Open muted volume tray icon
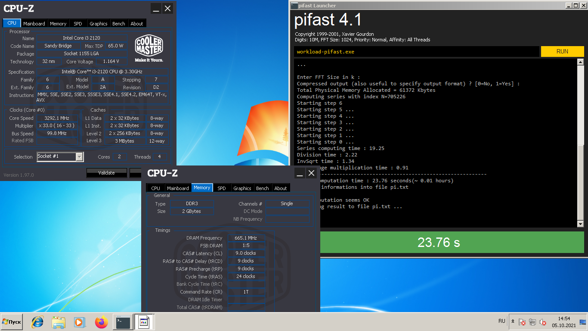The height and width of the screenshot is (331, 588). 543,322
